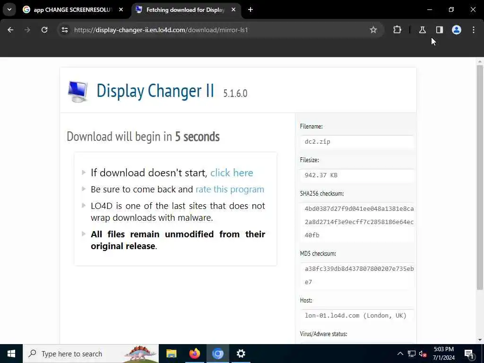484x363 pixels.
Task: Go back to the previous page
Action: [10, 30]
